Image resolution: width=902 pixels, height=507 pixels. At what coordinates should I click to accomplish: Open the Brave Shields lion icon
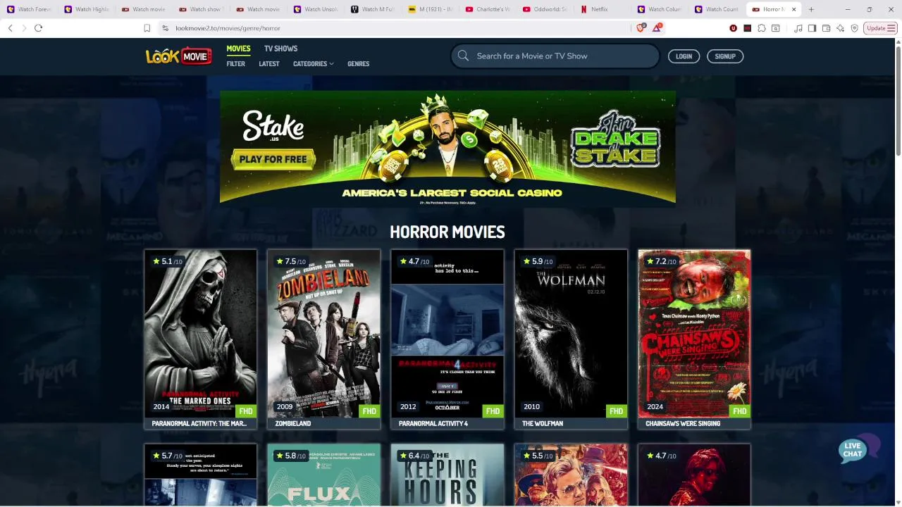pyautogui.click(x=641, y=28)
